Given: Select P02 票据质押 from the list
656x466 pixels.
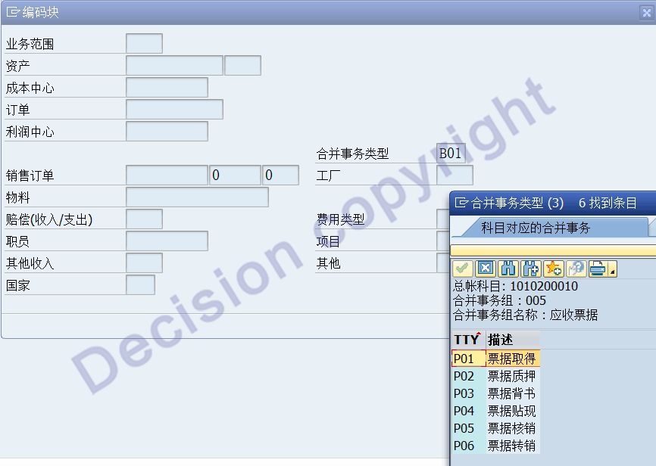Looking at the screenshot, I should pyautogui.click(x=495, y=376).
